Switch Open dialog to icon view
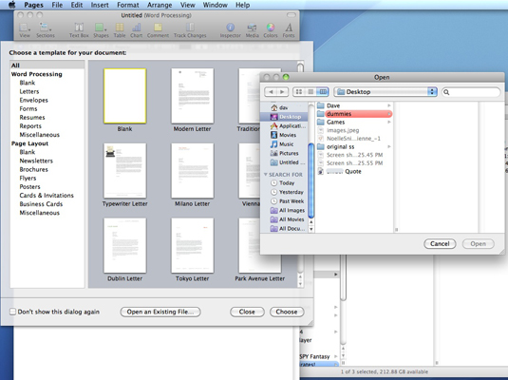Image resolution: width=508 pixels, height=380 pixels. (299, 92)
